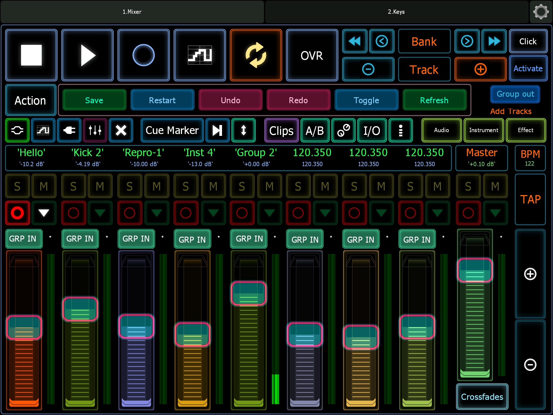Screen dimensions: 553x415
Task: Arm record on 'Repro-1' track
Action: tap(130, 213)
